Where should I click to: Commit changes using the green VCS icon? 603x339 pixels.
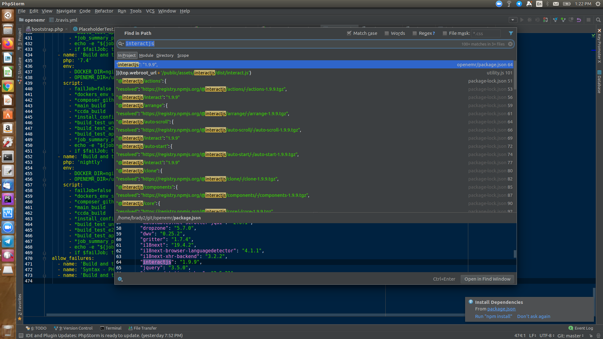point(563,19)
